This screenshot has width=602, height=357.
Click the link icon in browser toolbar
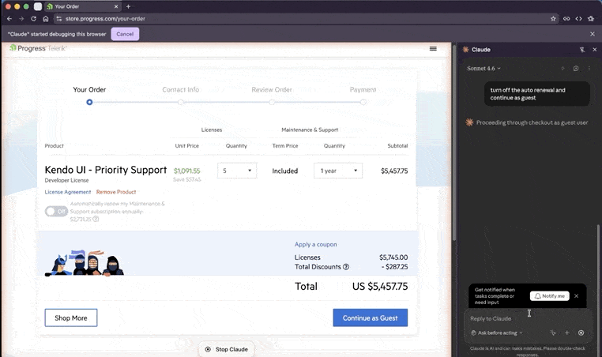point(566,18)
